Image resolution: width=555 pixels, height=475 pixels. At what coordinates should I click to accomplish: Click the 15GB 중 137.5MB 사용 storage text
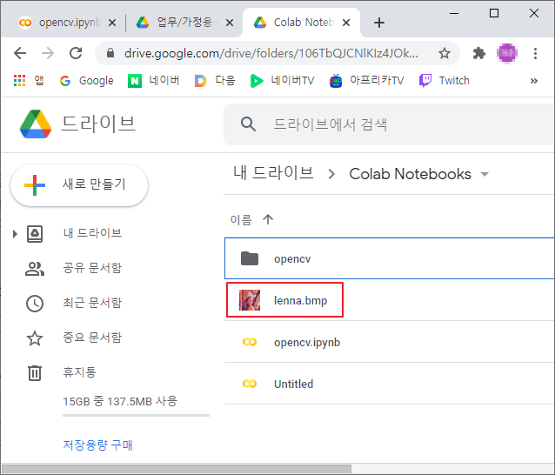120,401
